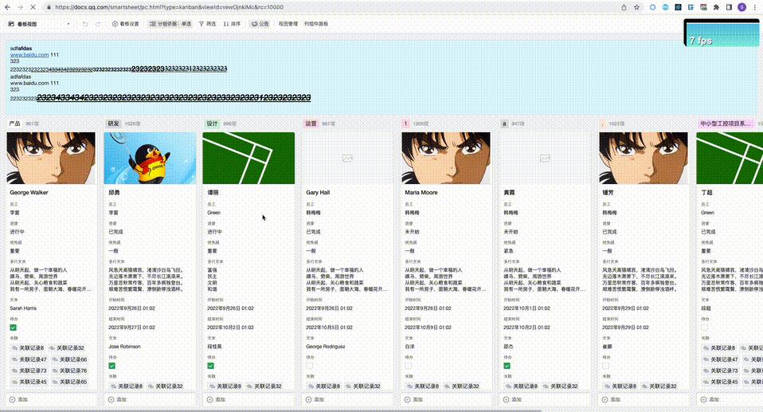The height and width of the screenshot is (412, 763).
Task: Open the penguin cover image on 邱勇 card
Action: click(150, 159)
